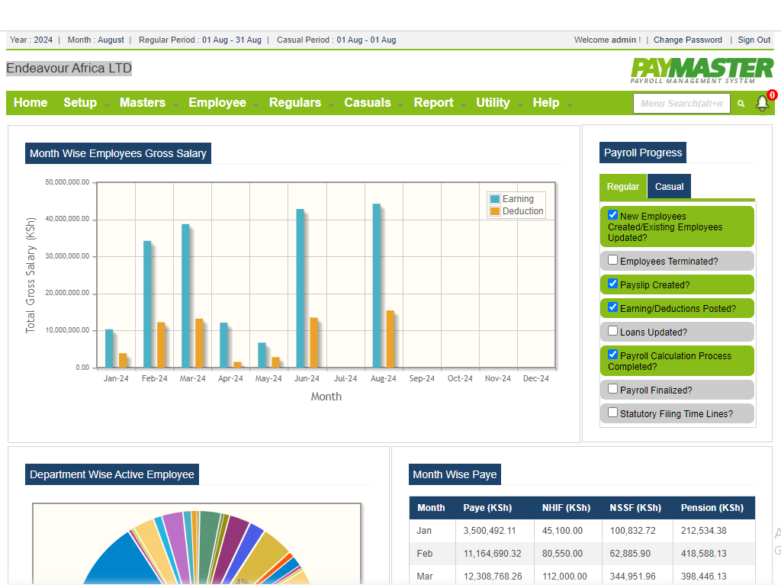The height and width of the screenshot is (588, 781).
Task: Open the notifications bell
Action: [x=762, y=103]
